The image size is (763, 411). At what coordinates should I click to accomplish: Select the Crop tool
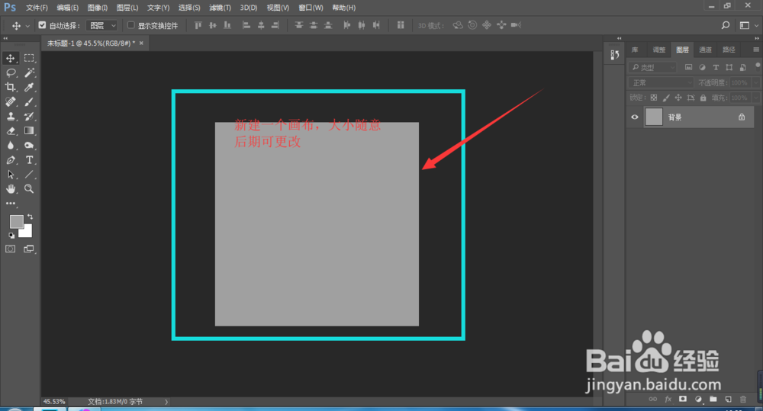(10, 88)
